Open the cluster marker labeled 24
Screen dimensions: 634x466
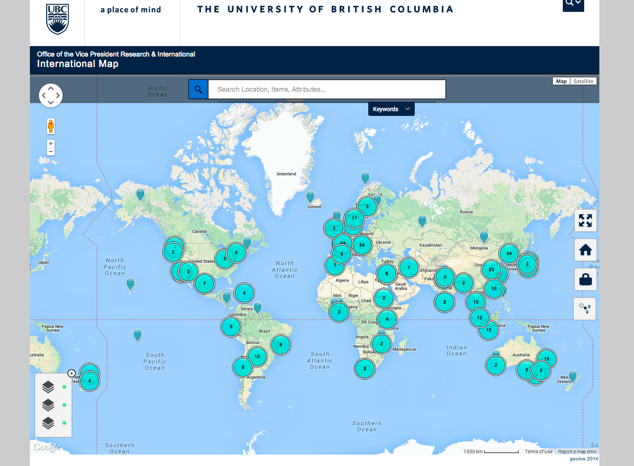tap(362, 245)
